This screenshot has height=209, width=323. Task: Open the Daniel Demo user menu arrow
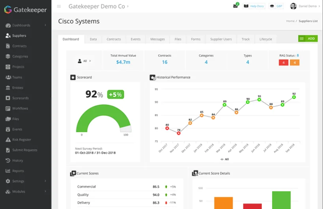point(319,6)
